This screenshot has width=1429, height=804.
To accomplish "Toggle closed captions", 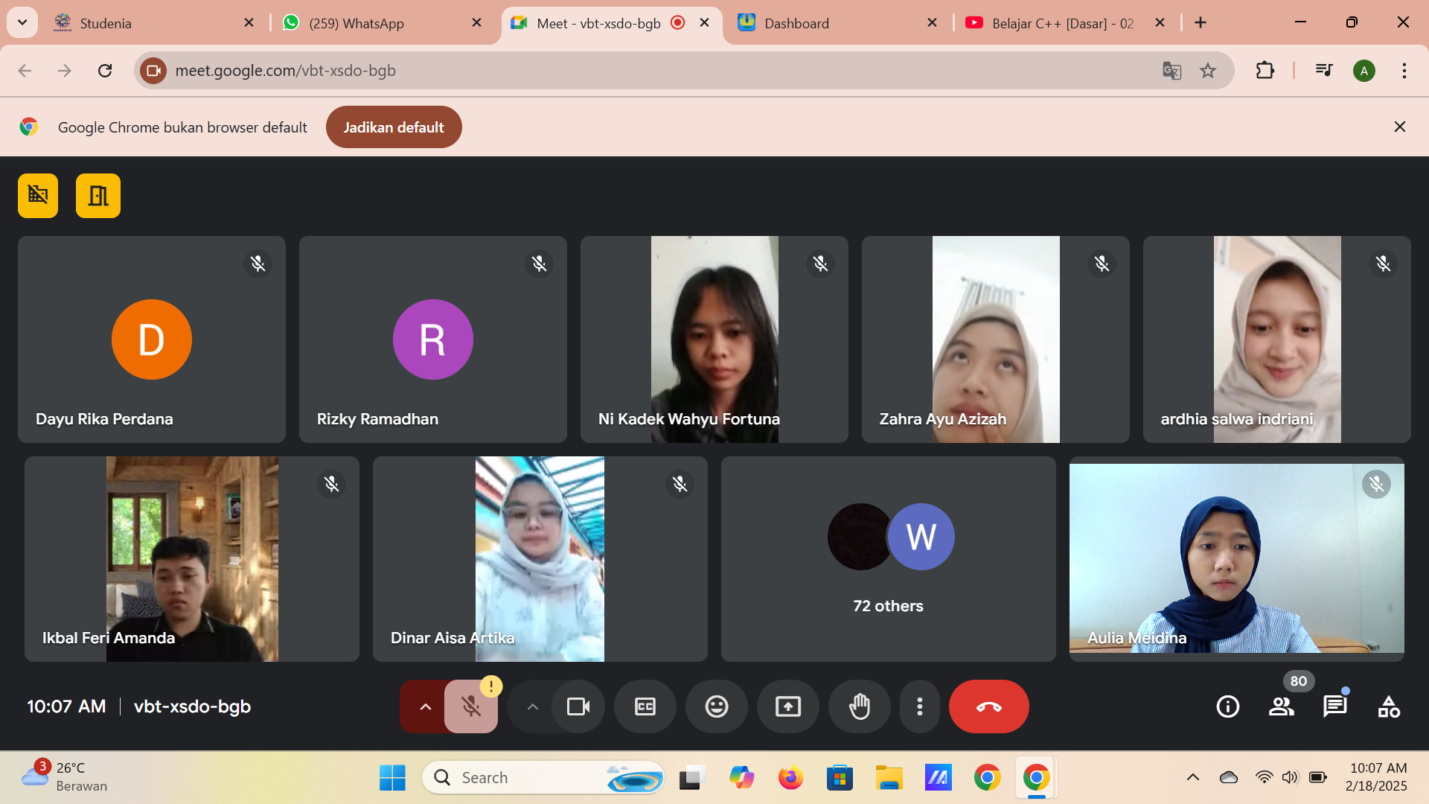I will (645, 706).
